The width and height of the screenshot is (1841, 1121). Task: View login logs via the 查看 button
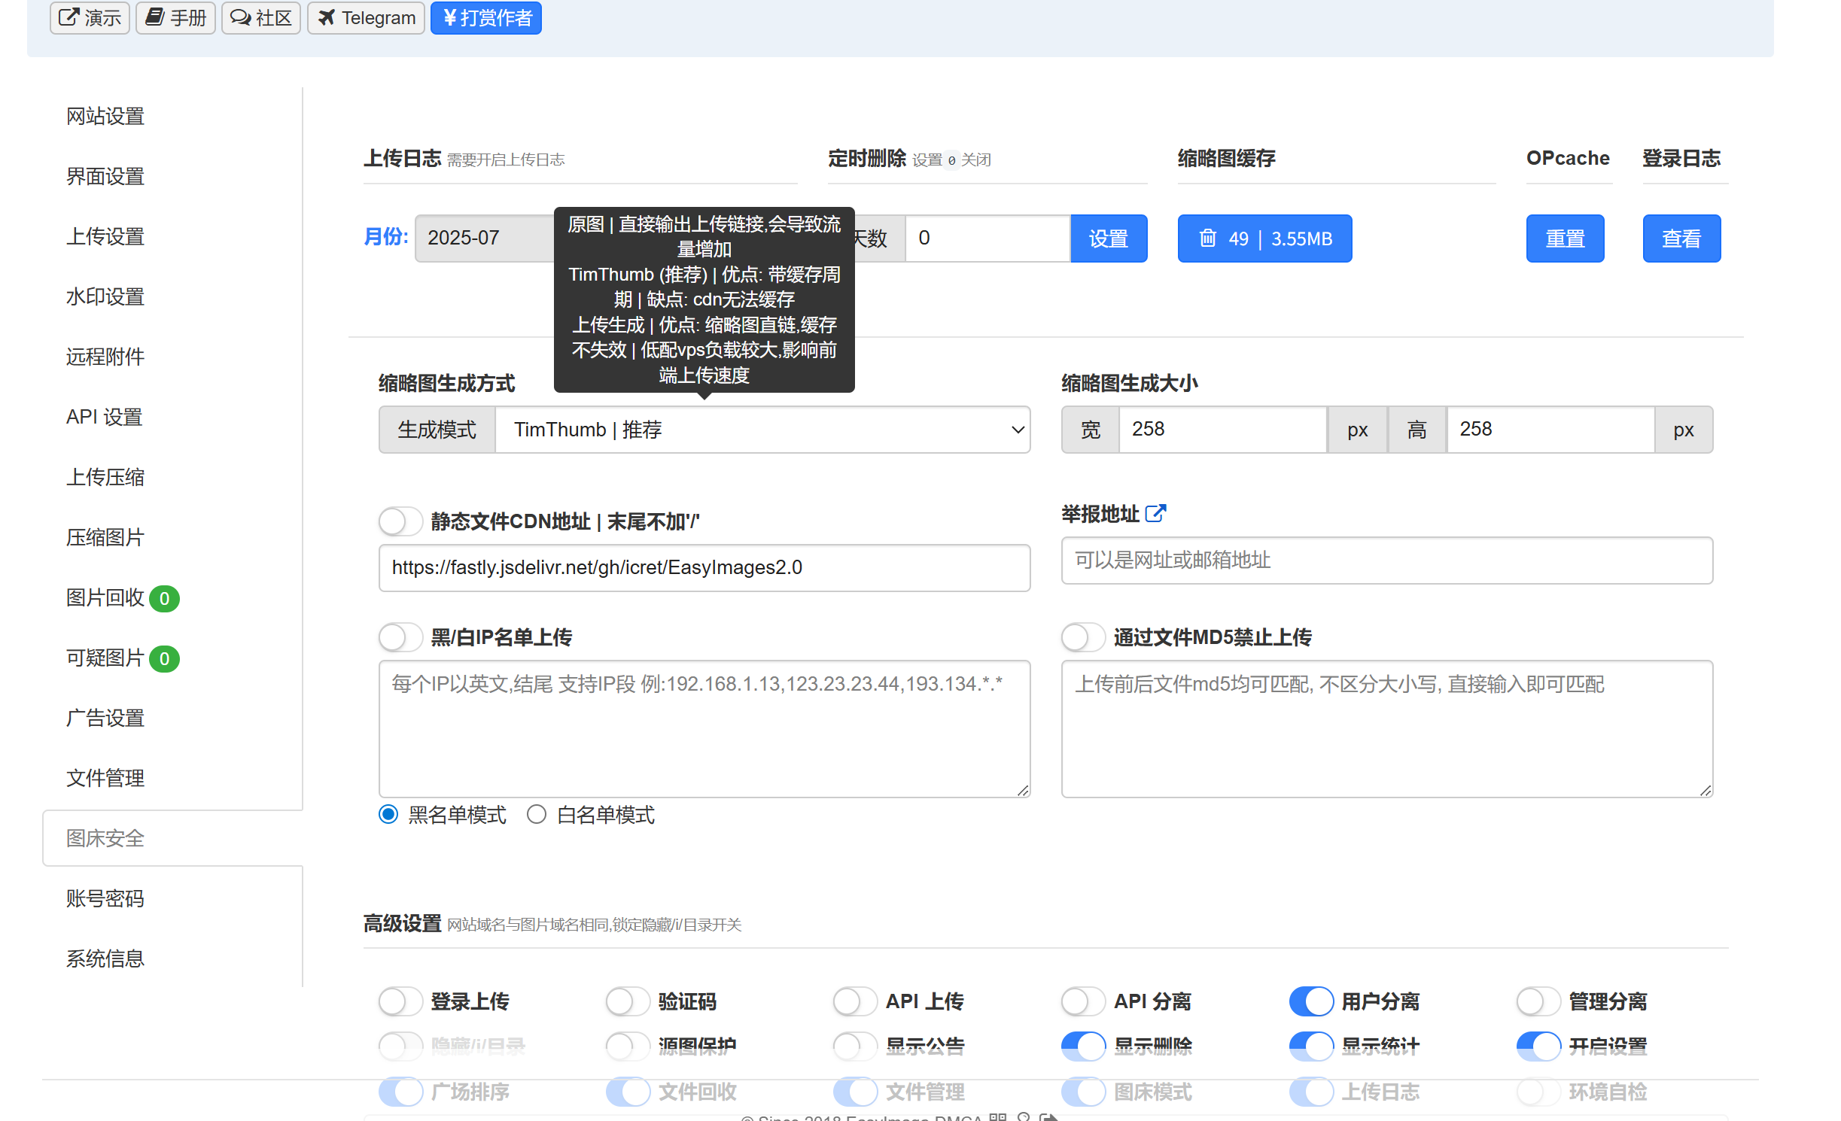(x=1681, y=238)
